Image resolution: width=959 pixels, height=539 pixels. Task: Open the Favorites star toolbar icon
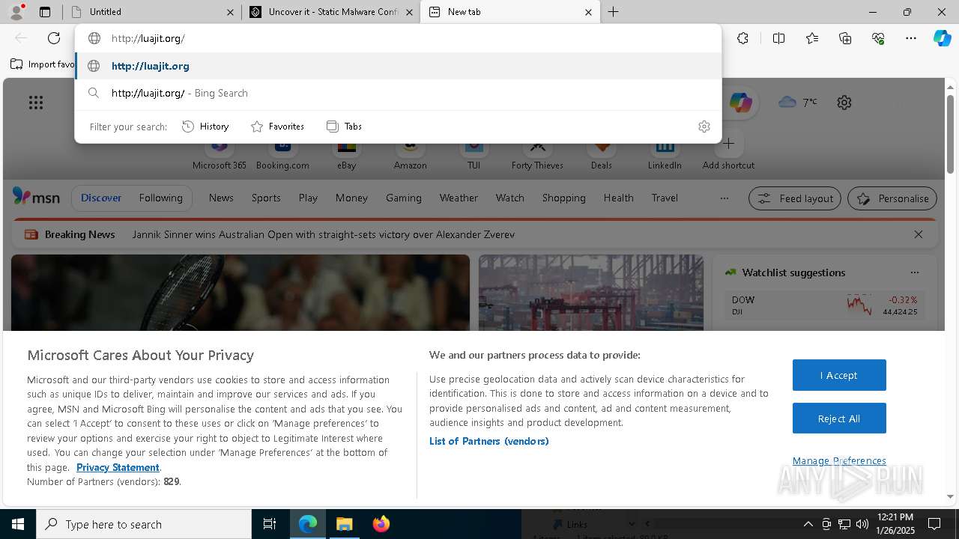pos(812,38)
